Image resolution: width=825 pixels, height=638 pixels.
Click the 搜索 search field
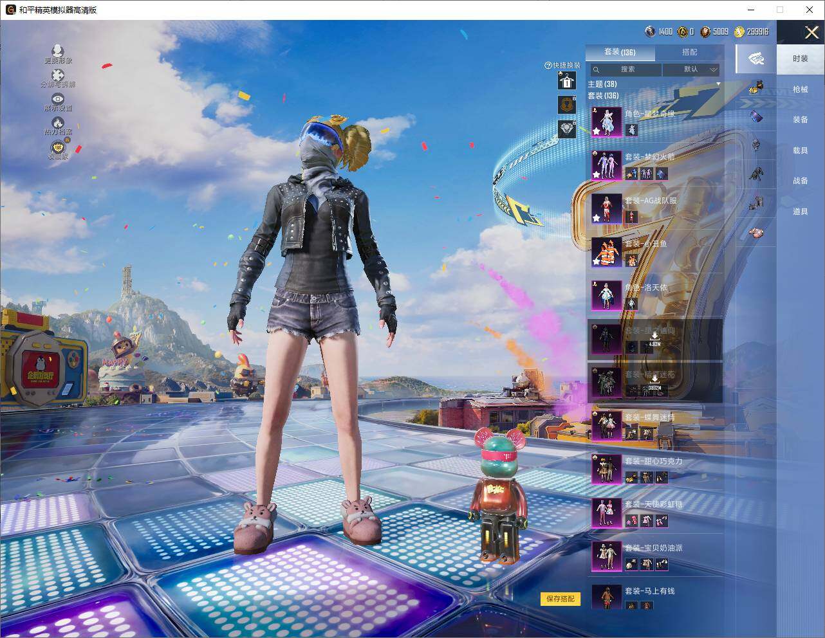point(626,69)
